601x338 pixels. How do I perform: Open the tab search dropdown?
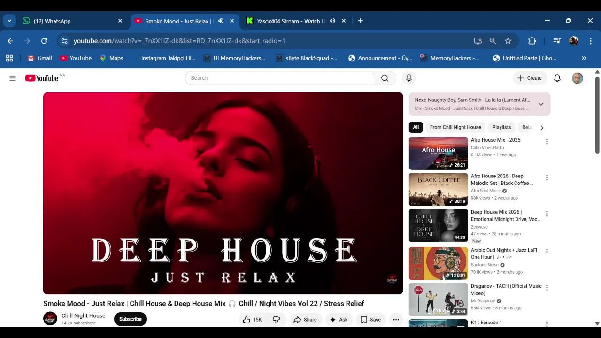[x=9, y=21]
